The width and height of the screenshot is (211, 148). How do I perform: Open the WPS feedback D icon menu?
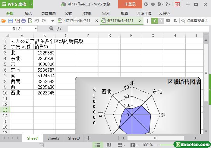(160, 4)
